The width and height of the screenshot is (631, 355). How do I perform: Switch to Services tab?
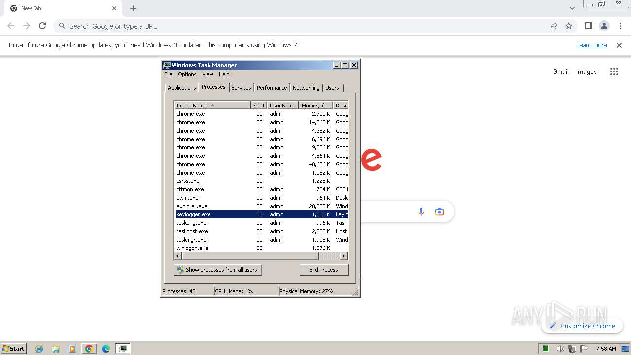click(x=241, y=88)
